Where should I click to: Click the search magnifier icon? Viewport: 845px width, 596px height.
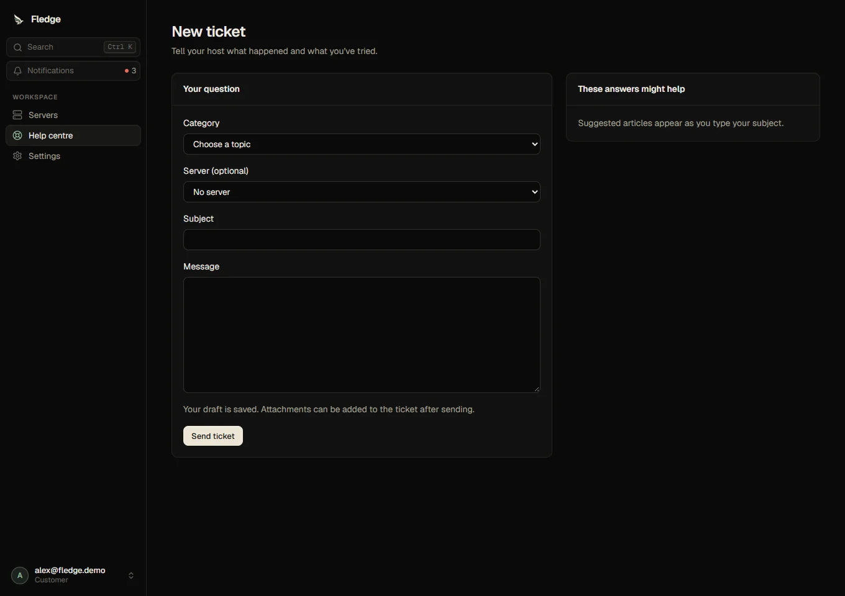17,47
